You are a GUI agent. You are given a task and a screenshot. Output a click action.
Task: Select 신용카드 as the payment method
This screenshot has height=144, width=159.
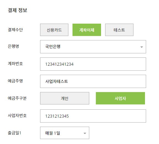click(x=54, y=30)
